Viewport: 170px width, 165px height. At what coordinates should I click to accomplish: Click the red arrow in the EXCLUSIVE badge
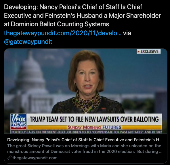pos(138,51)
